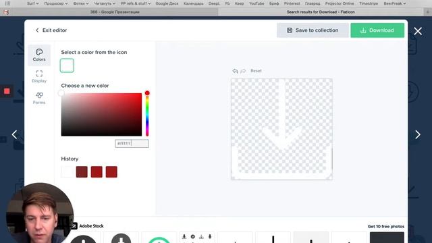Open the Pinterest bookmark
The image size is (432, 243).
click(x=292, y=3)
